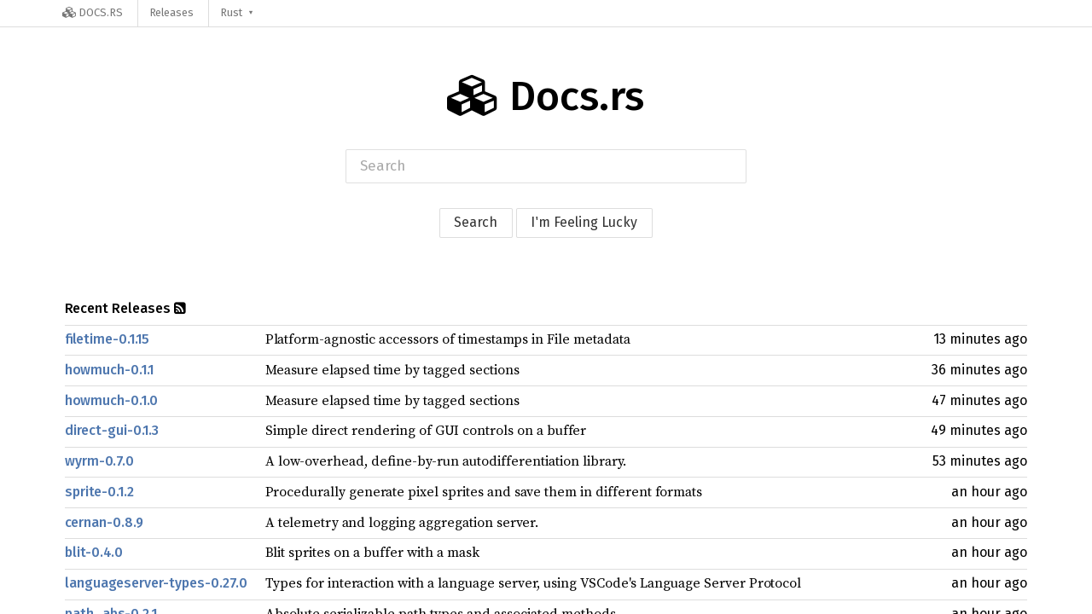This screenshot has width=1092, height=614.
Task: Click the Recent Releases heading
Action: pos(118,309)
